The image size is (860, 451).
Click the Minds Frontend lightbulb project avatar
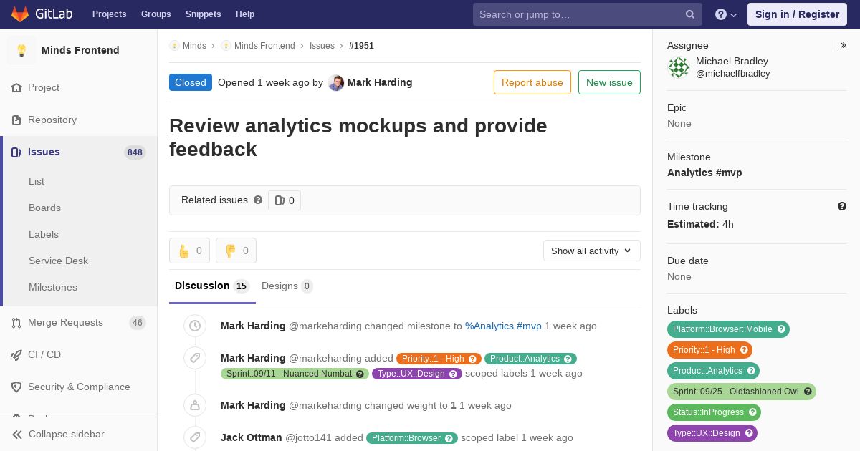(x=21, y=50)
